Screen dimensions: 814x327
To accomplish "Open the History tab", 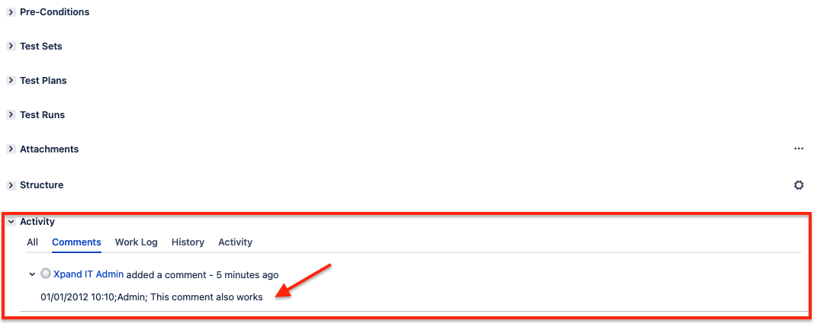I will point(188,242).
